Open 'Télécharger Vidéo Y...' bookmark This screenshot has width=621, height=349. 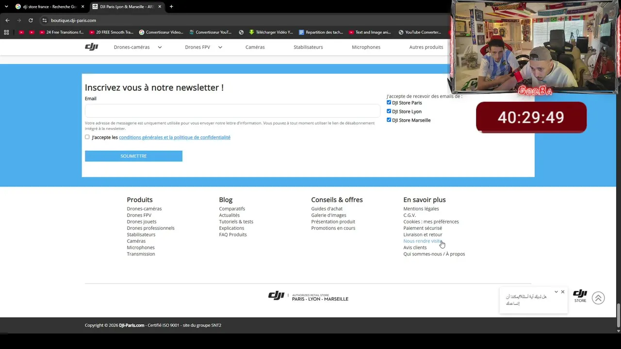(271, 32)
